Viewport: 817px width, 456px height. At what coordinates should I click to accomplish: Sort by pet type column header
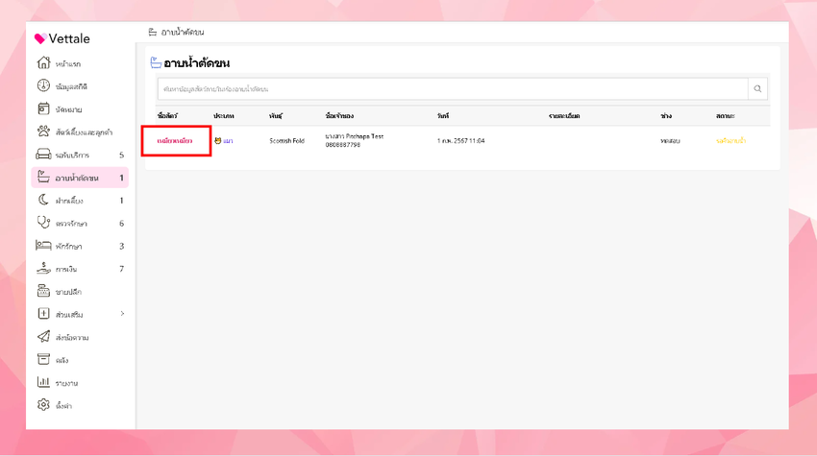[224, 115]
